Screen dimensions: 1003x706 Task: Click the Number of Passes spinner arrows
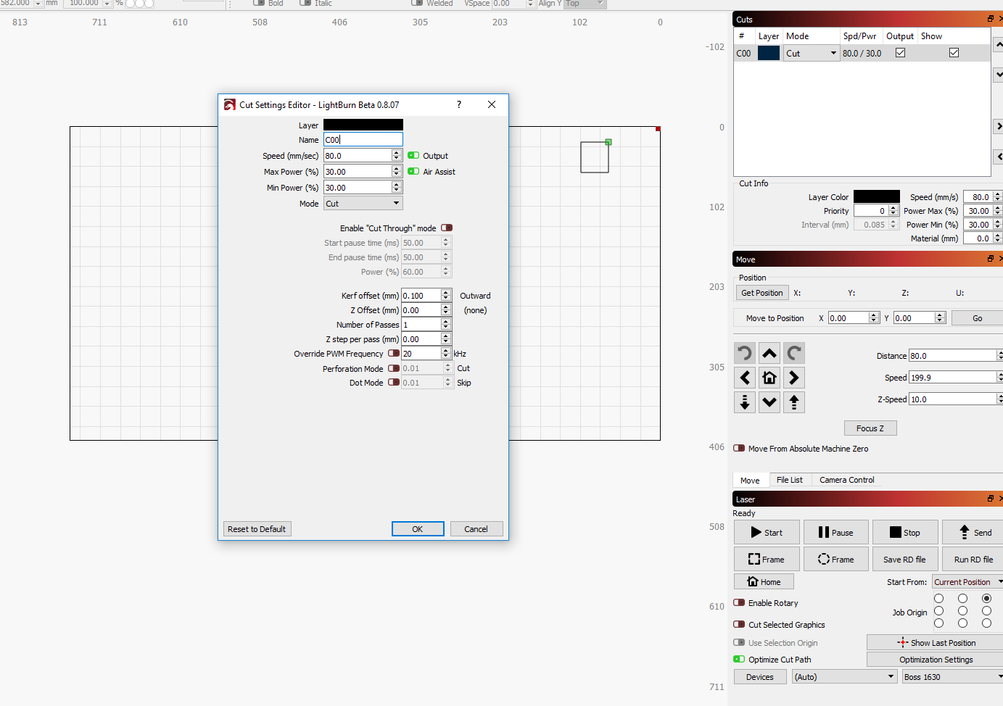(x=446, y=325)
